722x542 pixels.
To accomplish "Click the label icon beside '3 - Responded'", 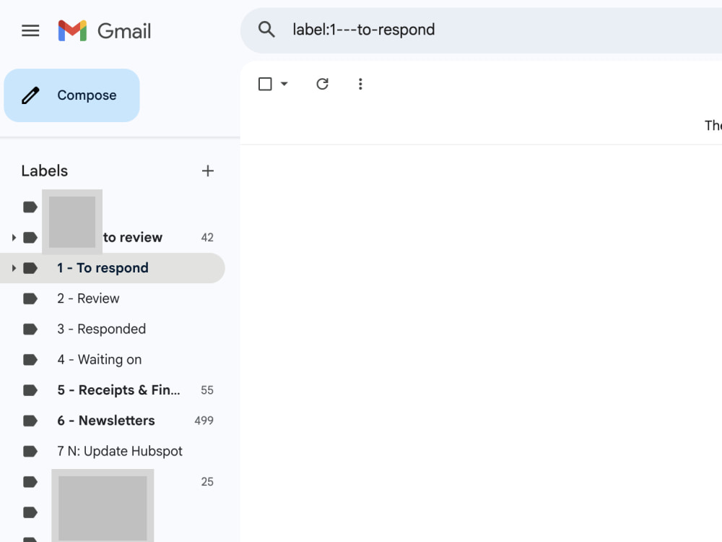I will tap(30, 329).
